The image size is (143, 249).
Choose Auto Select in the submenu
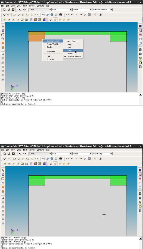pos(73,41)
